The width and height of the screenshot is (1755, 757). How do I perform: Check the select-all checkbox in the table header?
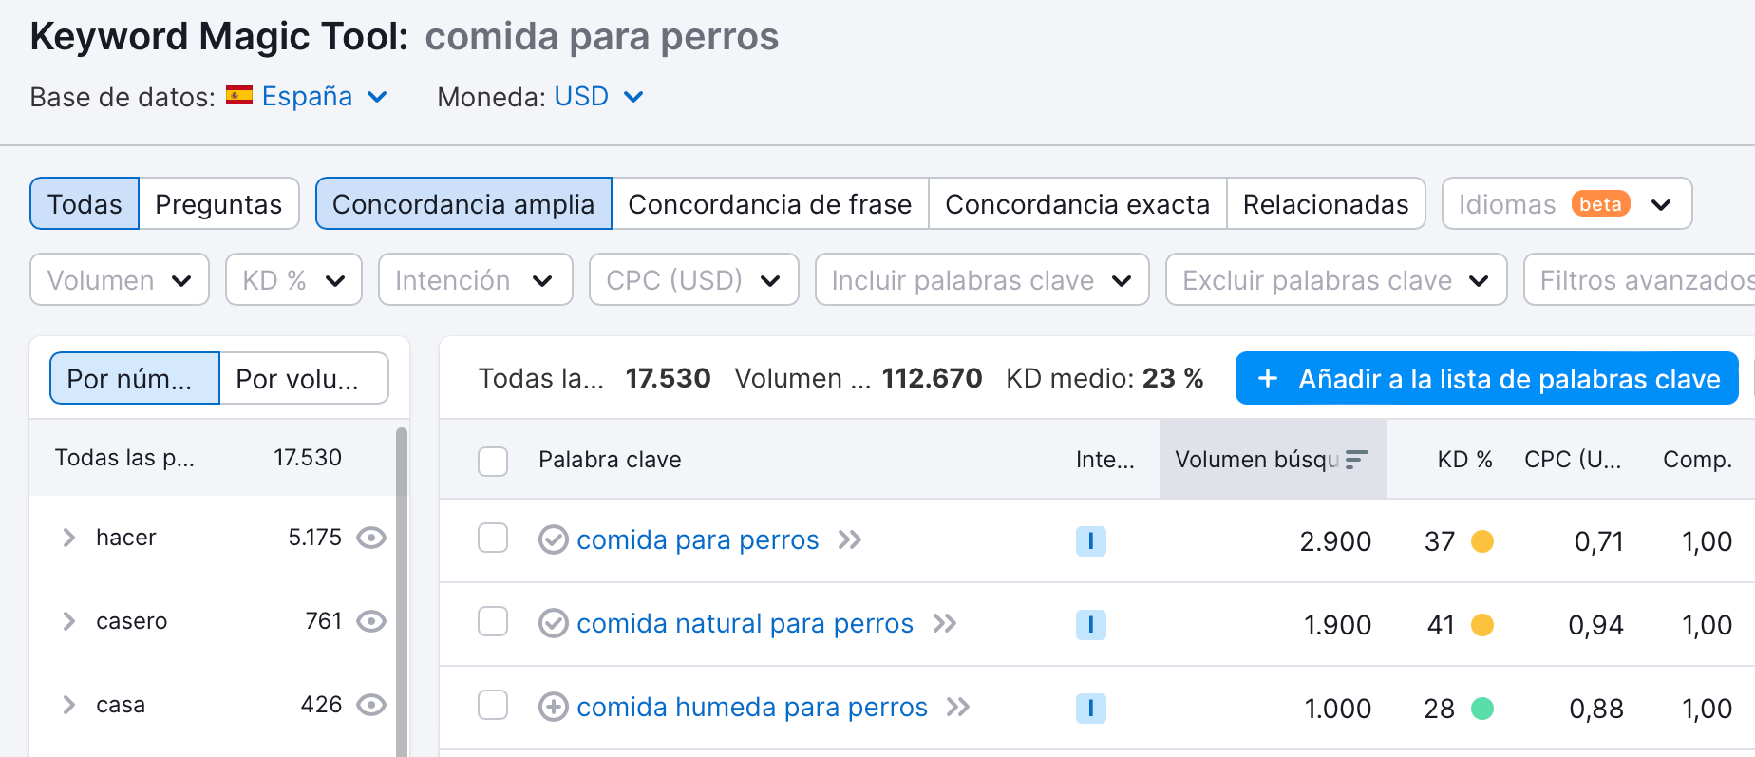click(x=494, y=460)
